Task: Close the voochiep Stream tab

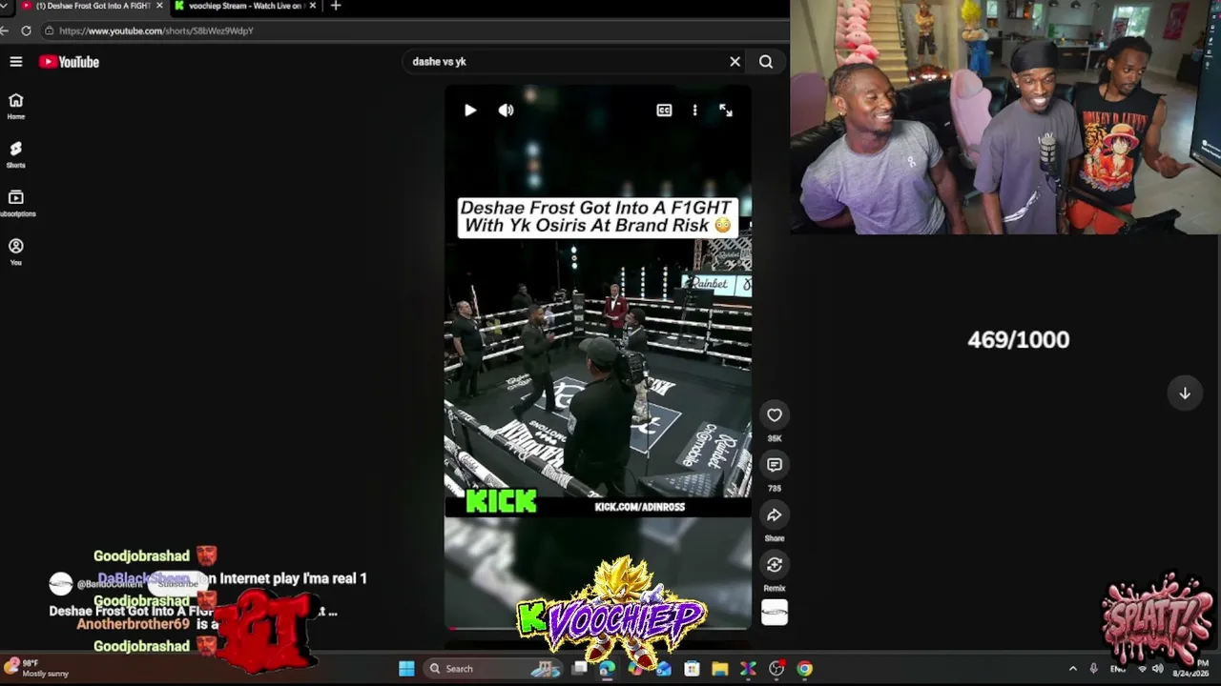Action: (x=314, y=6)
